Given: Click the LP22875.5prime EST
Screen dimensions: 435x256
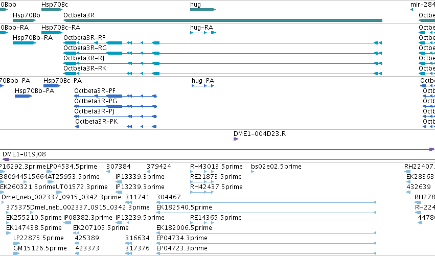Looking at the screenshot, I should (16, 243).
